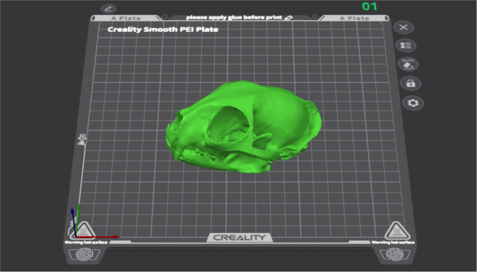Screen dimensions: 477x273
Task: Click the plate name edit pencil icon
Action: coord(109,9)
